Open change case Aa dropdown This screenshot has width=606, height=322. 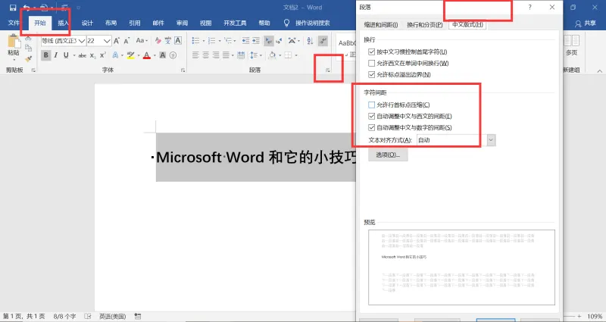pyautogui.click(x=142, y=41)
